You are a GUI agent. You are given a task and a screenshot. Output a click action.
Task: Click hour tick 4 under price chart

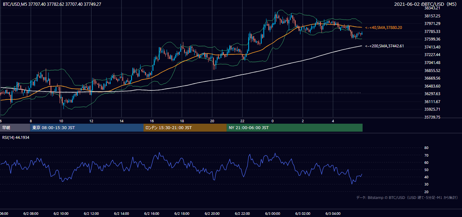click(x=333, y=121)
